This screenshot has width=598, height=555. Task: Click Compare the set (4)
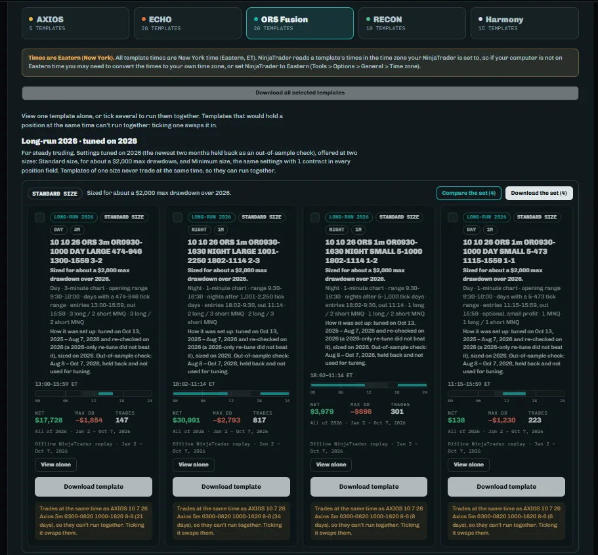(x=469, y=194)
